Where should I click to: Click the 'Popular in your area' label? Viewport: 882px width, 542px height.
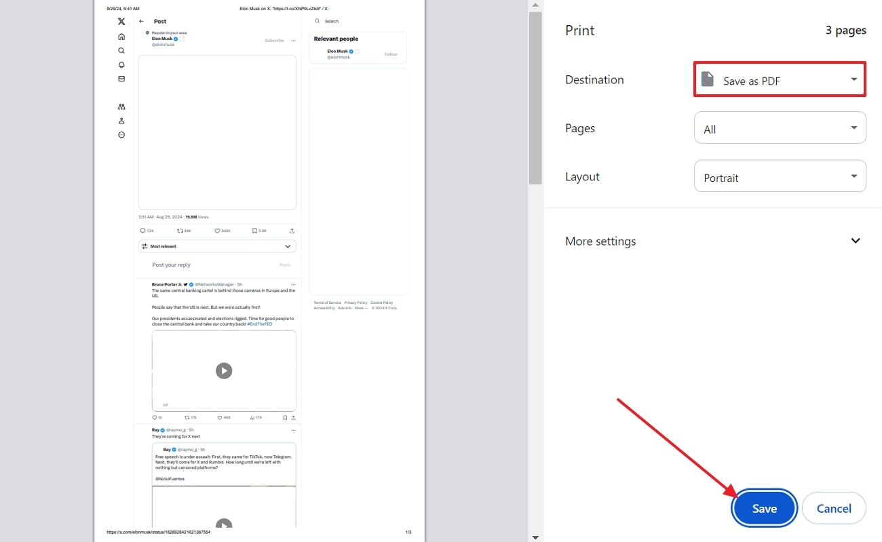point(169,33)
